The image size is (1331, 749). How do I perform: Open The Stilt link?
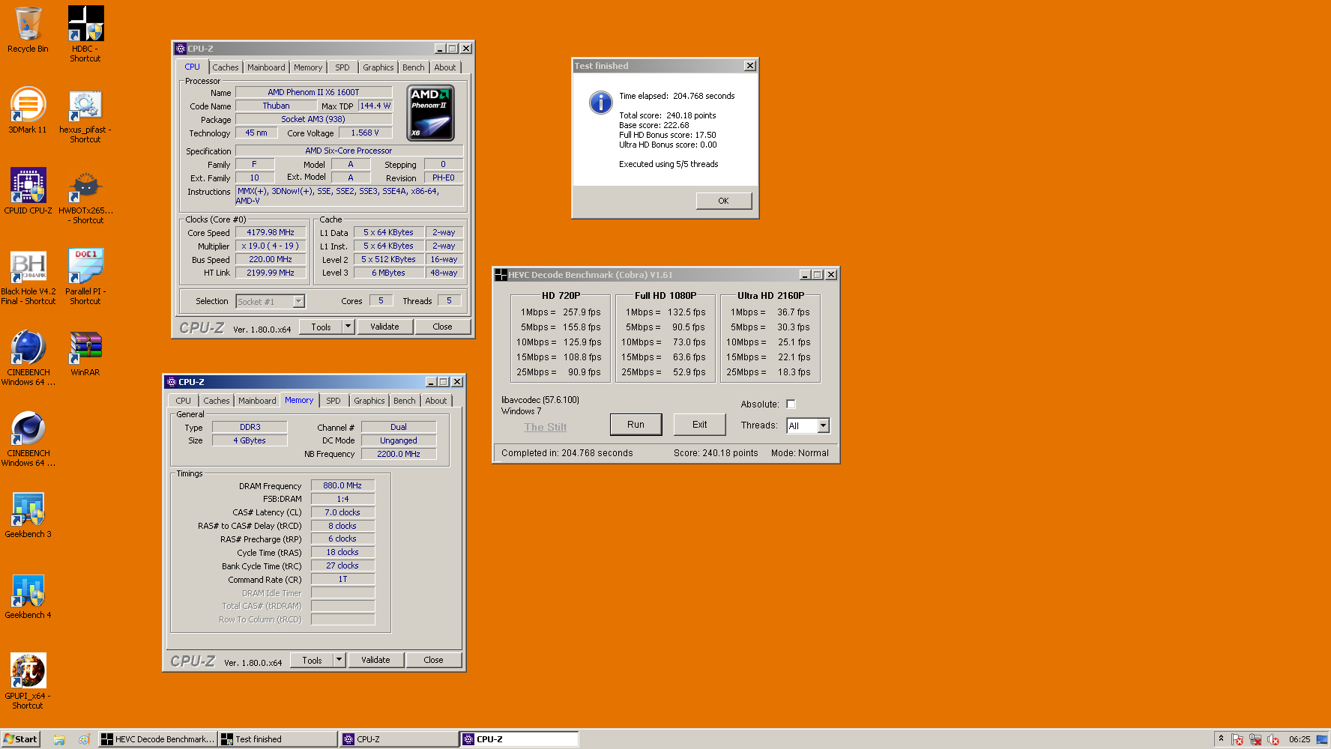coord(546,427)
